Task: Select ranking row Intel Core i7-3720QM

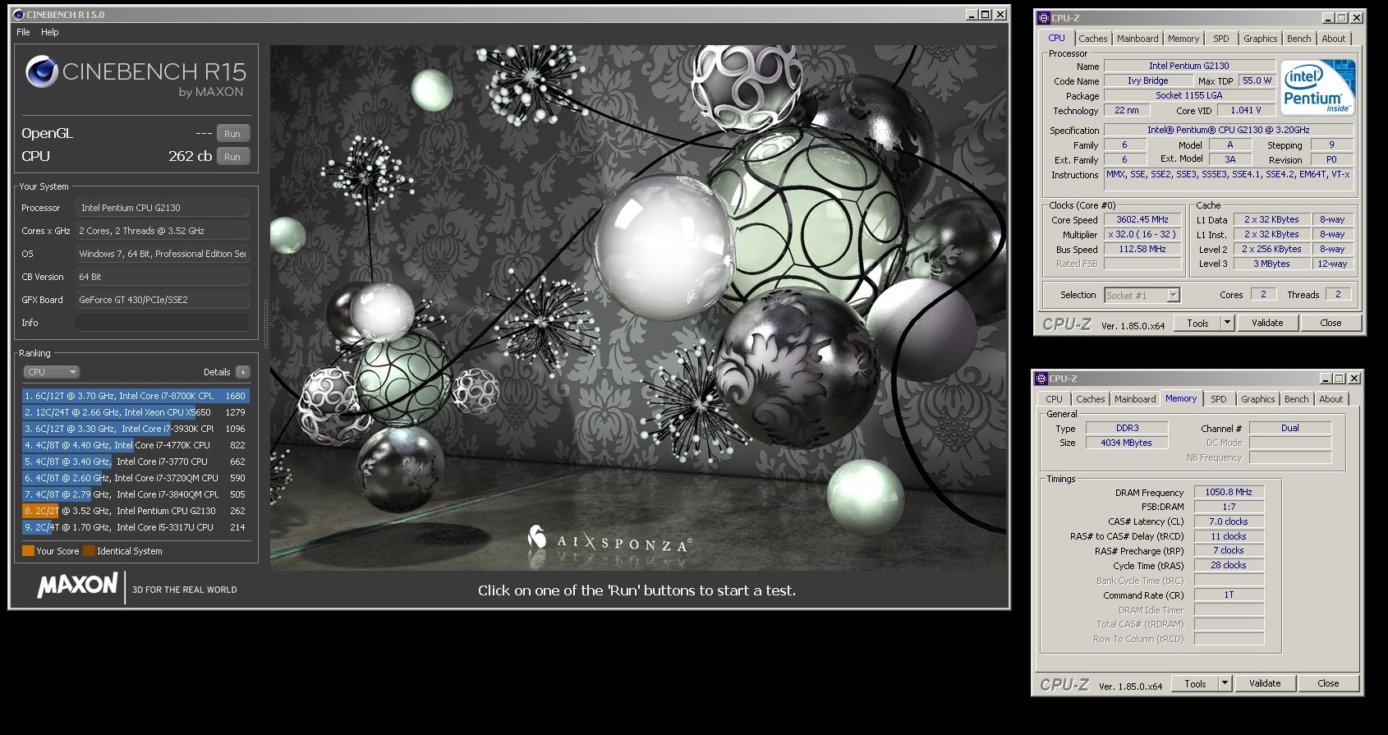Action: pos(136,478)
